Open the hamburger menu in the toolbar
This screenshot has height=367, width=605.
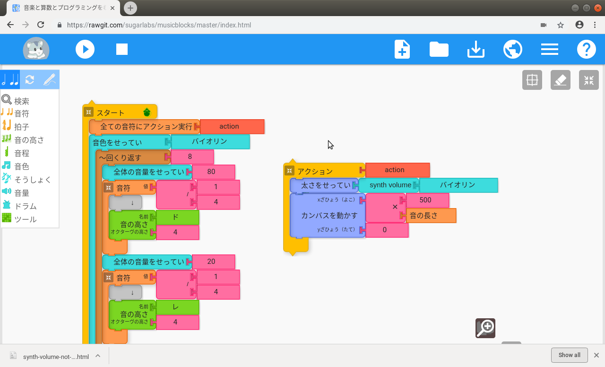coord(550,49)
